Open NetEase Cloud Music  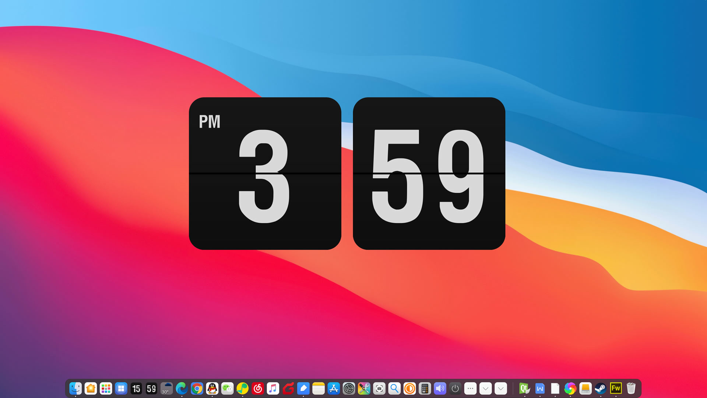point(258,388)
